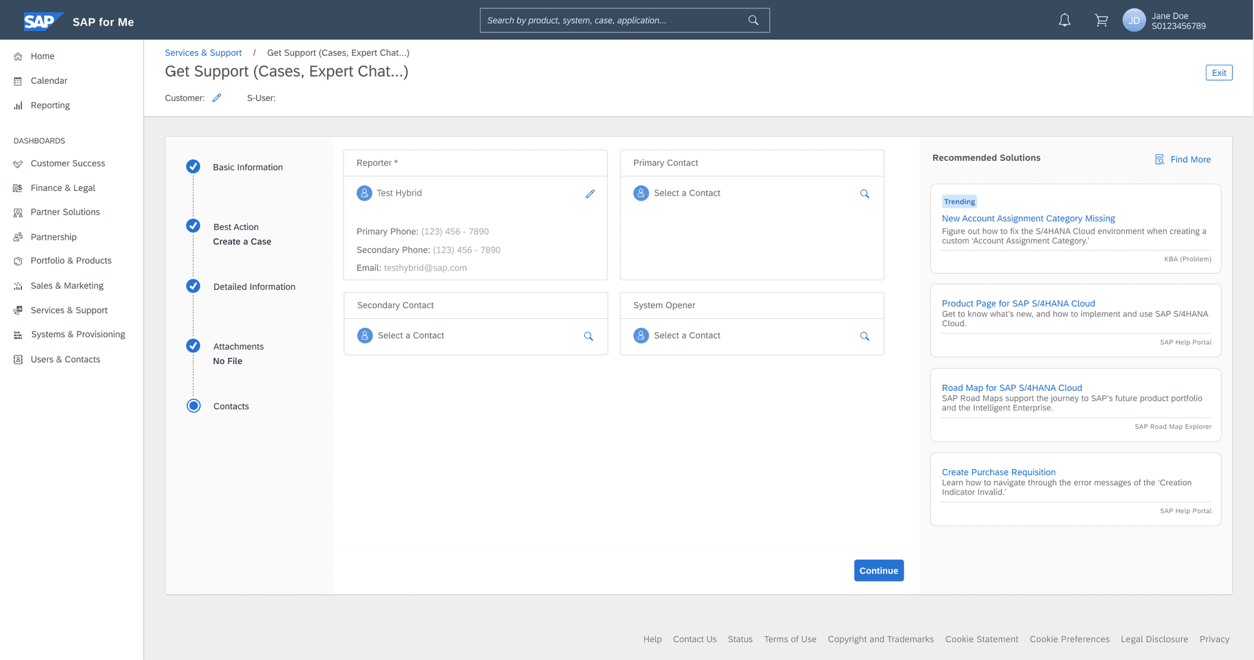Edit the Customer with pencil icon
Image resolution: width=1254 pixels, height=660 pixels.
217,98
